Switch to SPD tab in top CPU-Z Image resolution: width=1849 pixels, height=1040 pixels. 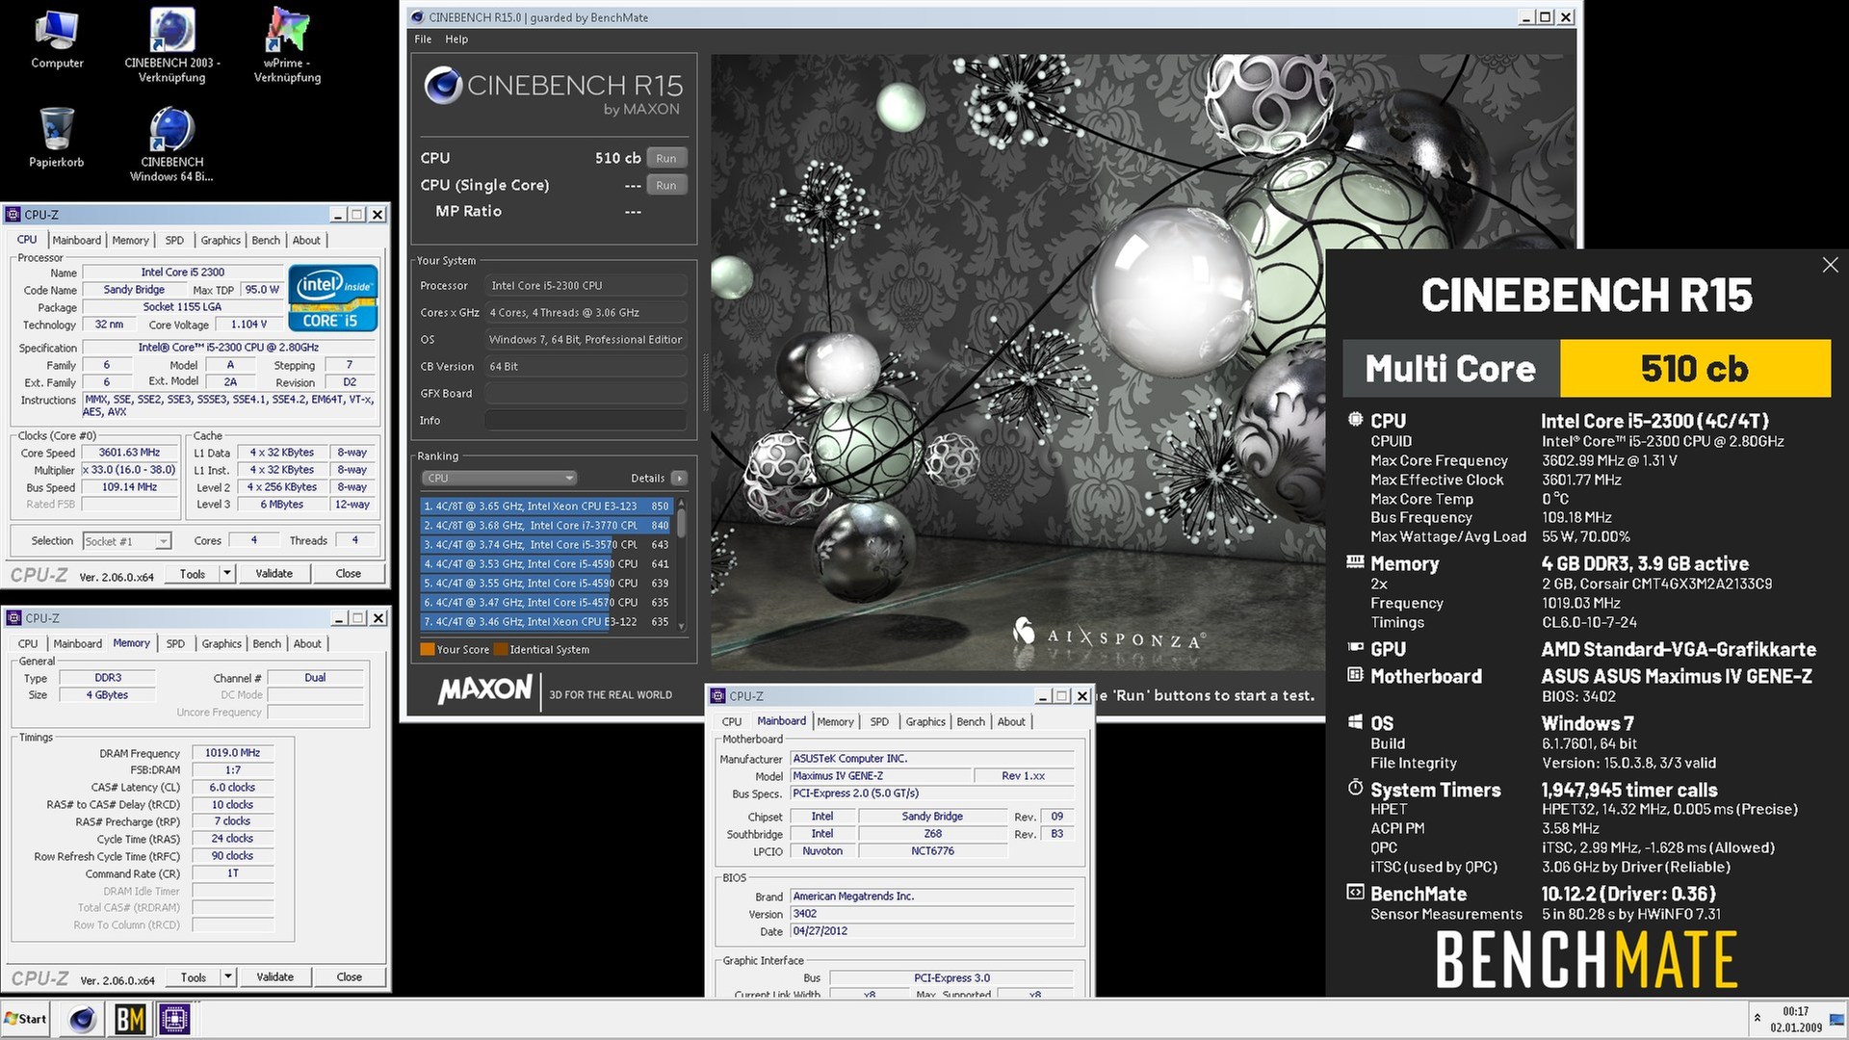174,240
